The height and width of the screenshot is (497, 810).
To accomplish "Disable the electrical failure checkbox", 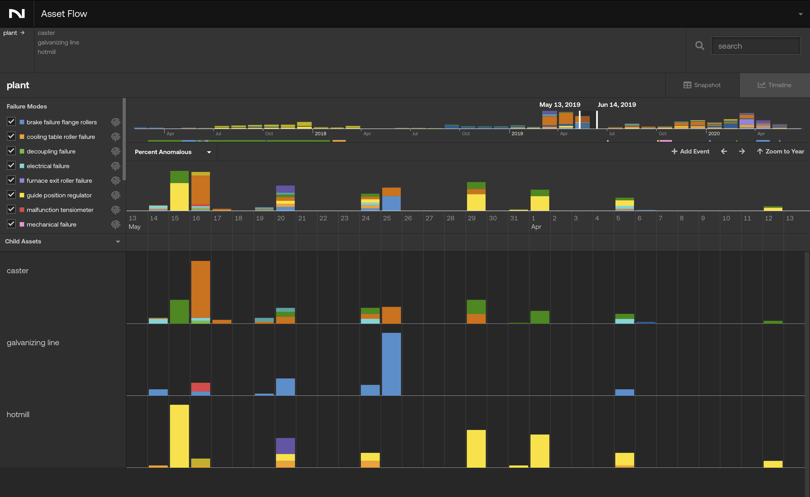I will click(11, 165).
